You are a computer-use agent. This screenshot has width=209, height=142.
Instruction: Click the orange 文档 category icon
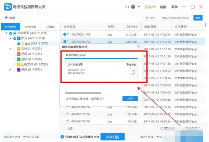[x=19, y=49]
